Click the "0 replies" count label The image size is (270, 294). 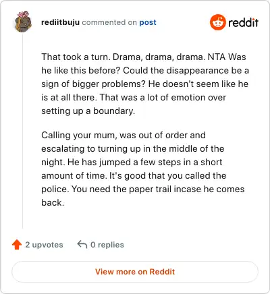[107, 245]
